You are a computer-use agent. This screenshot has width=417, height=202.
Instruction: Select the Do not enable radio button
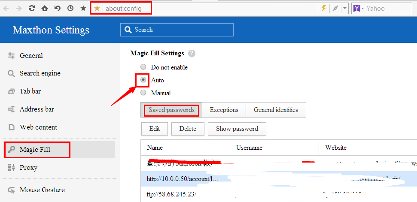tap(143, 67)
